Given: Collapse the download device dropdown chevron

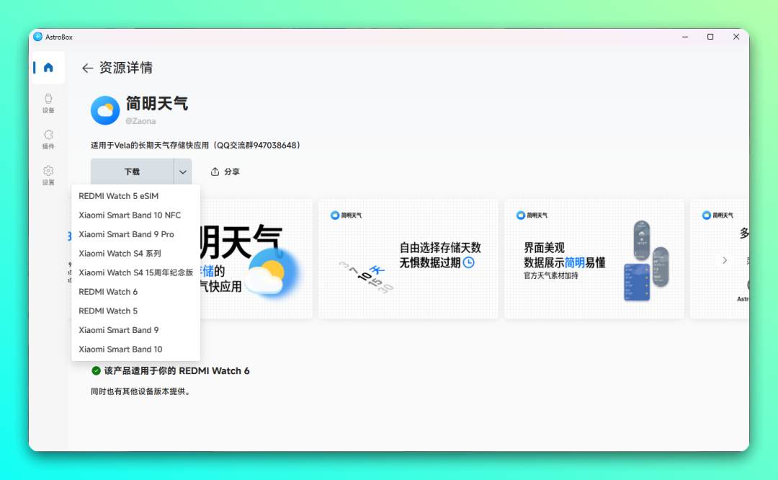Looking at the screenshot, I should point(183,171).
